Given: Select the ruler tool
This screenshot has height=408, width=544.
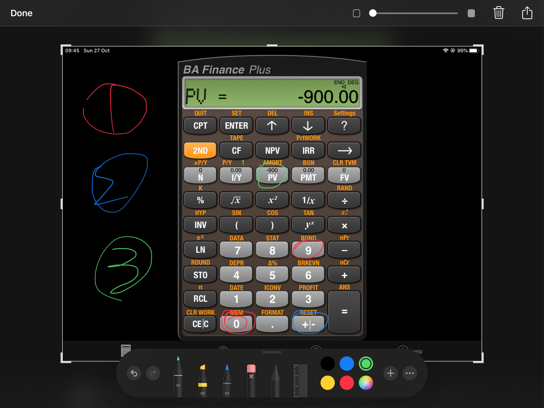Looking at the screenshot, I should click(300, 380).
